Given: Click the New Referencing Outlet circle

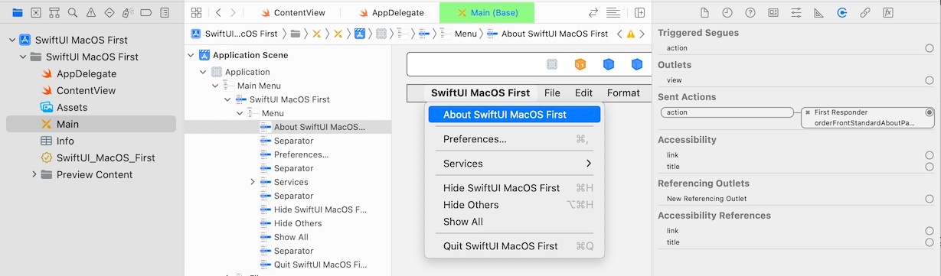Looking at the screenshot, I should (929, 199).
